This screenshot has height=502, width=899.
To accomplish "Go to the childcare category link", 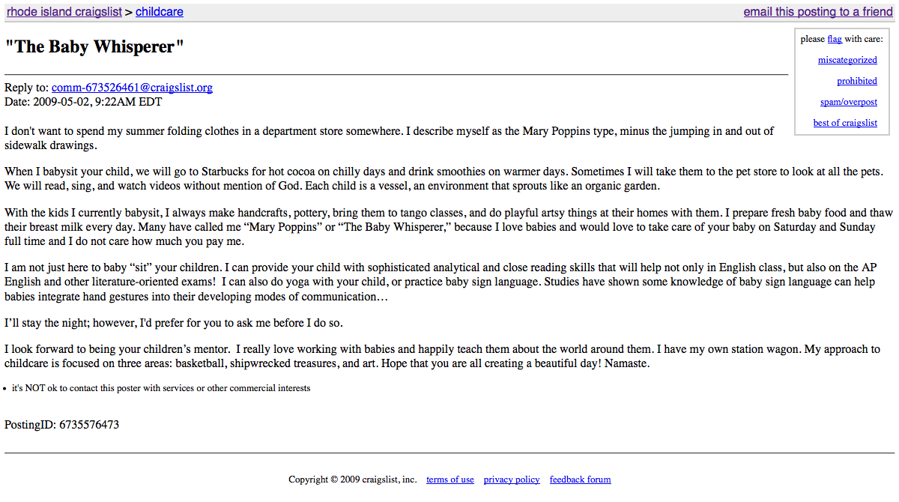I will coord(159,12).
